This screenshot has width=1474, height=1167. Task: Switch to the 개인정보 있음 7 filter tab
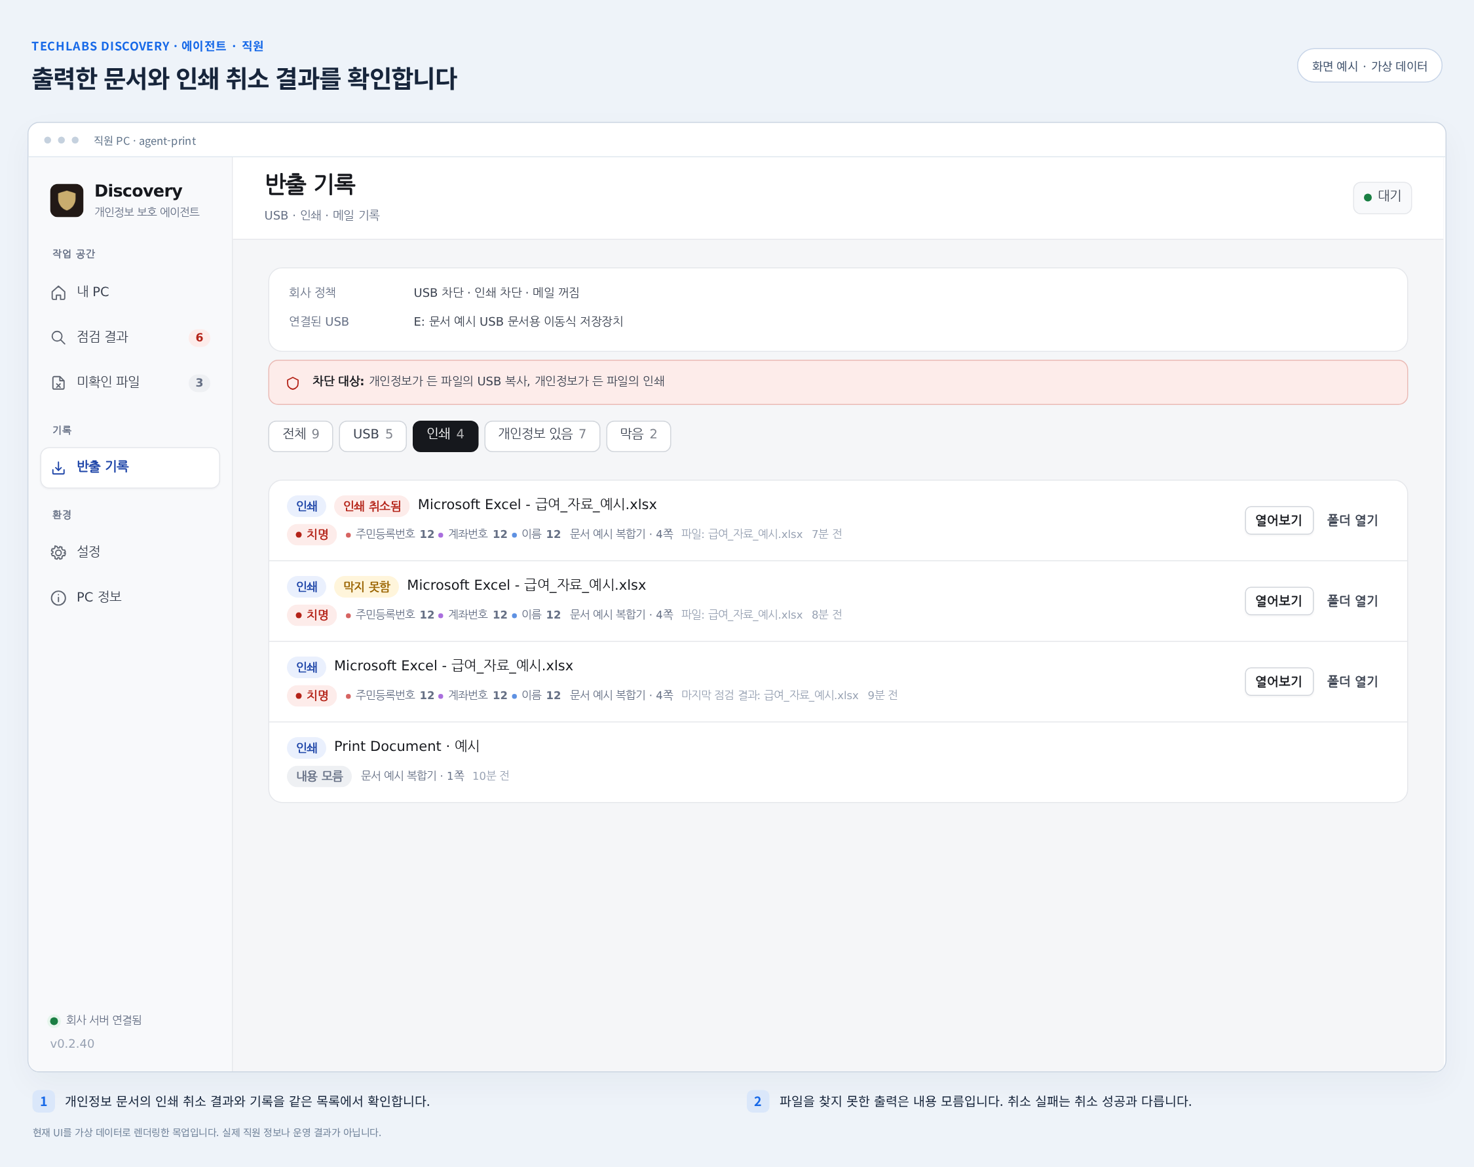point(542,435)
